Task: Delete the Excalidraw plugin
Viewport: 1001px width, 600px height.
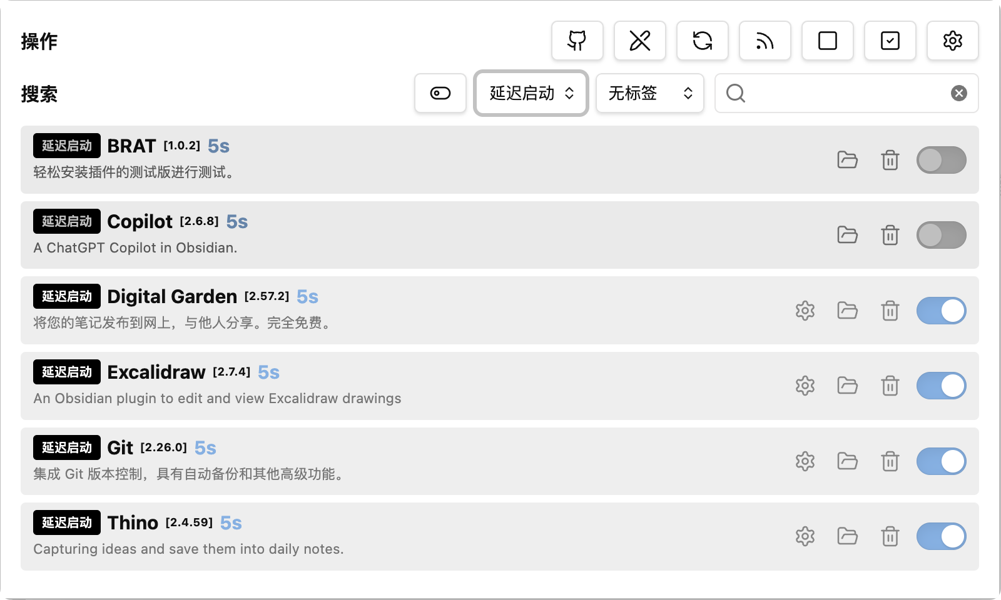Action: pos(890,386)
